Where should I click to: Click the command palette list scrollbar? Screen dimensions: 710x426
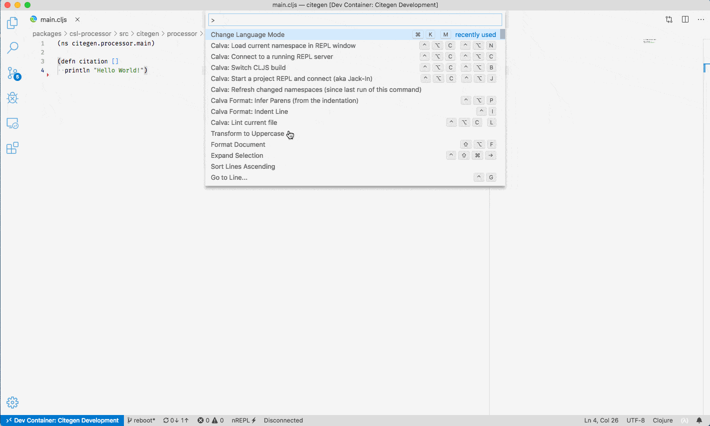[503, 34]
